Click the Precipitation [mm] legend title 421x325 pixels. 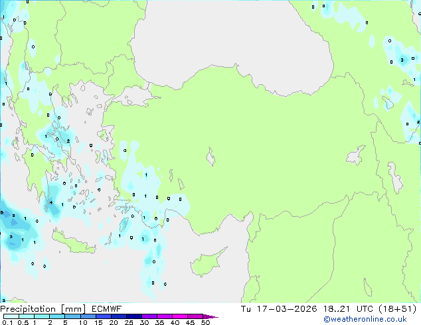[41, 308]
